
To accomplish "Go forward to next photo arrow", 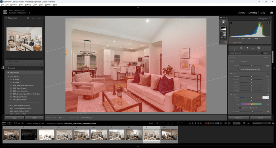I will [23, 123].
